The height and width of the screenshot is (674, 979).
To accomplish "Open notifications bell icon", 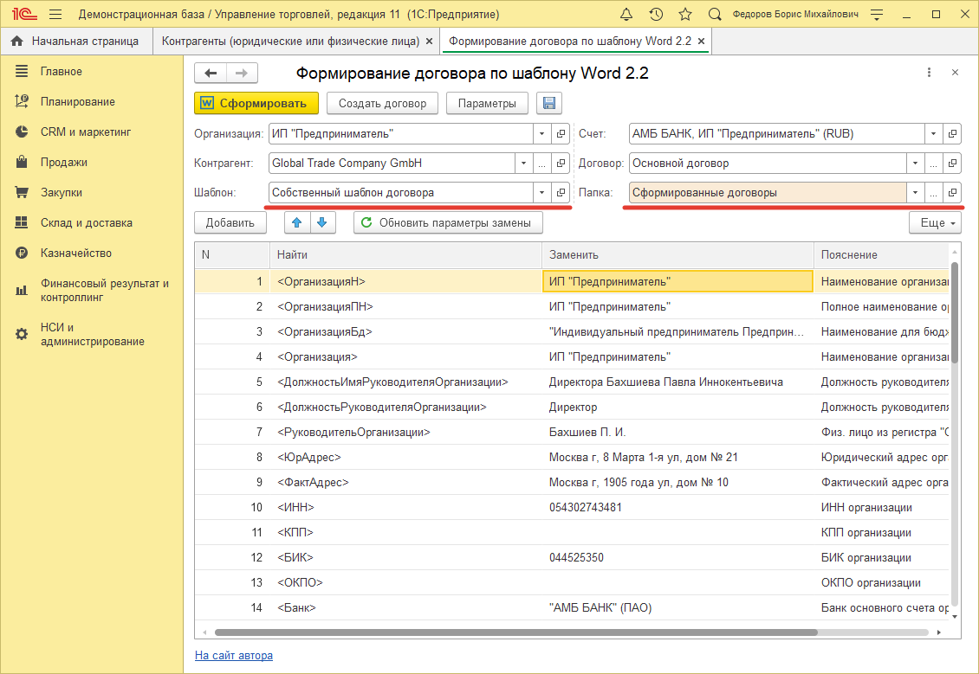I will coord(626,15).
